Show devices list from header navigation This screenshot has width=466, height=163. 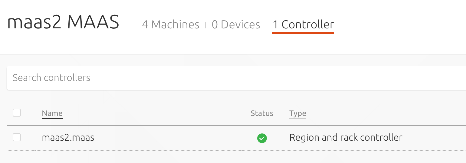click(236, 24)
